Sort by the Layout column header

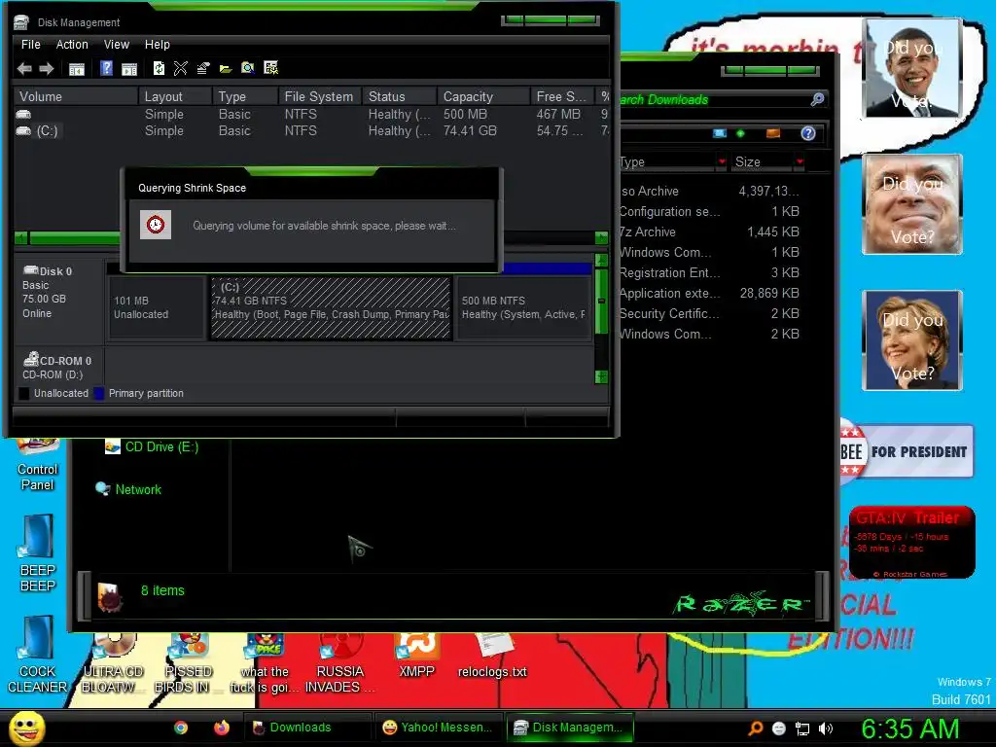175,96
